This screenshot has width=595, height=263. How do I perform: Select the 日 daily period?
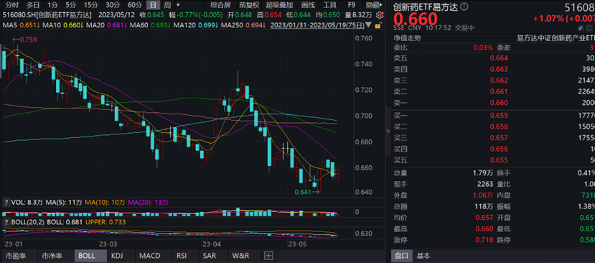pos(153,5)
